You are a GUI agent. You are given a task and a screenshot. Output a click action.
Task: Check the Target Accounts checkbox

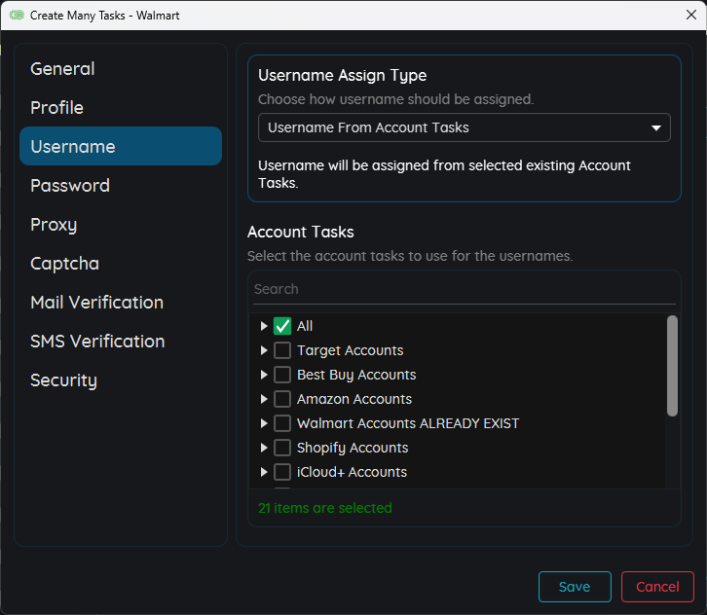point(282,350)
